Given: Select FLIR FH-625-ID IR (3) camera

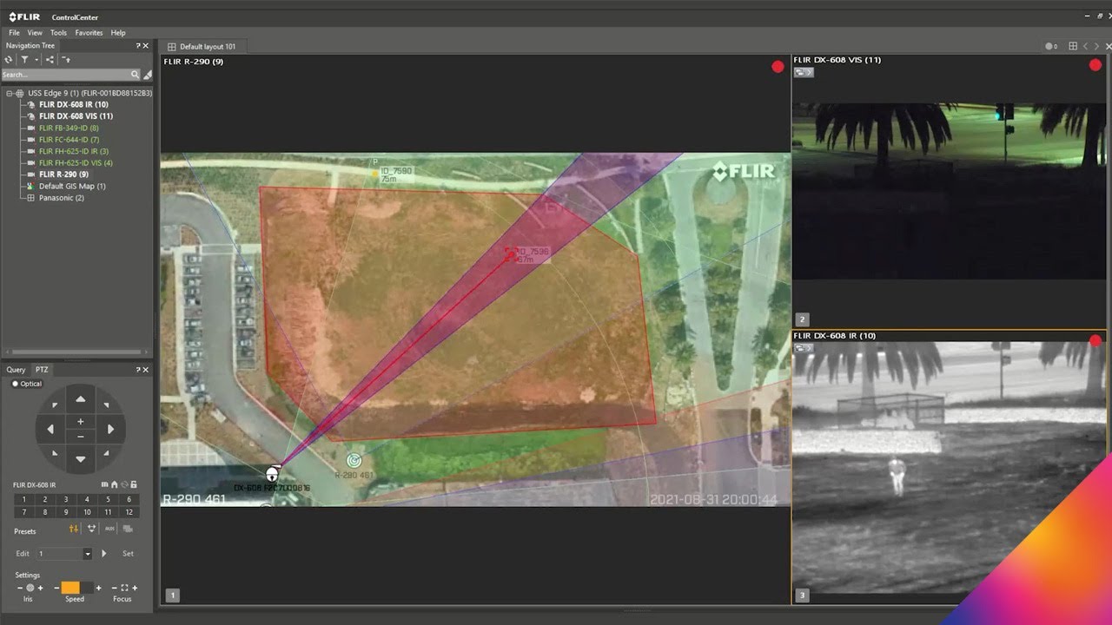Looking at the screenshot, I should click(74, 151).
